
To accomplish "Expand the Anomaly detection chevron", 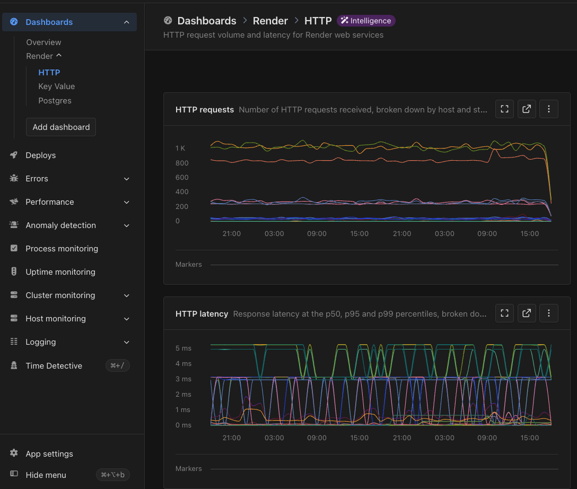I will click(x=127, y=225).
